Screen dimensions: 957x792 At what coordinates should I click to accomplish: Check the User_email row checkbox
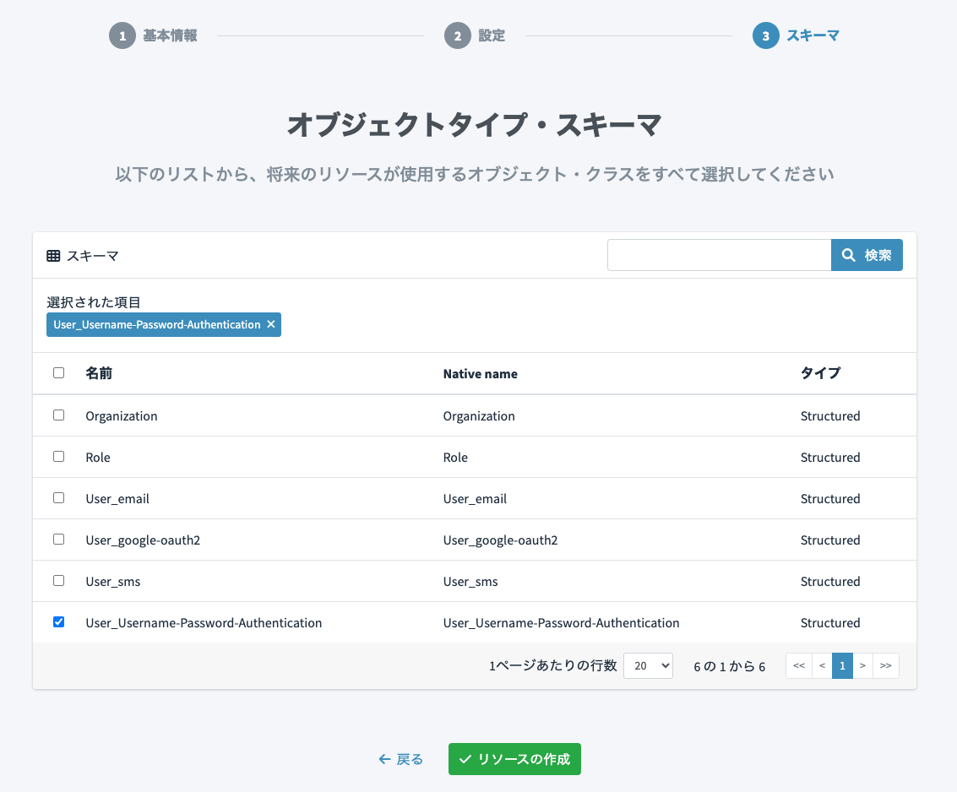click(58, 498)
